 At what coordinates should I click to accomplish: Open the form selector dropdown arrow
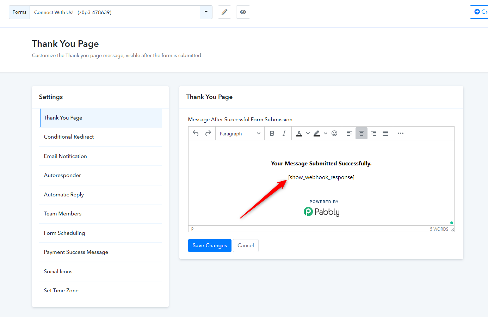coord(206,12)
